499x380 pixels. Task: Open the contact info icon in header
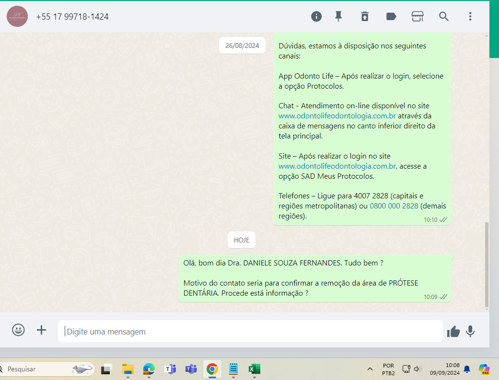point(316,16)
